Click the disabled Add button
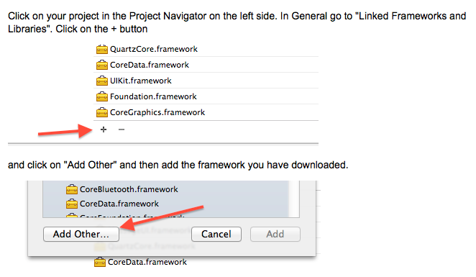Image resolution: width=476 pixels, height=277 pixels. tap(275, 234)
